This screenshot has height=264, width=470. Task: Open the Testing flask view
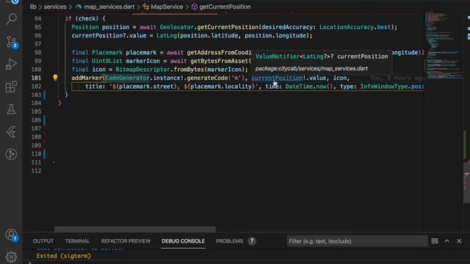(x=11, y=109)
